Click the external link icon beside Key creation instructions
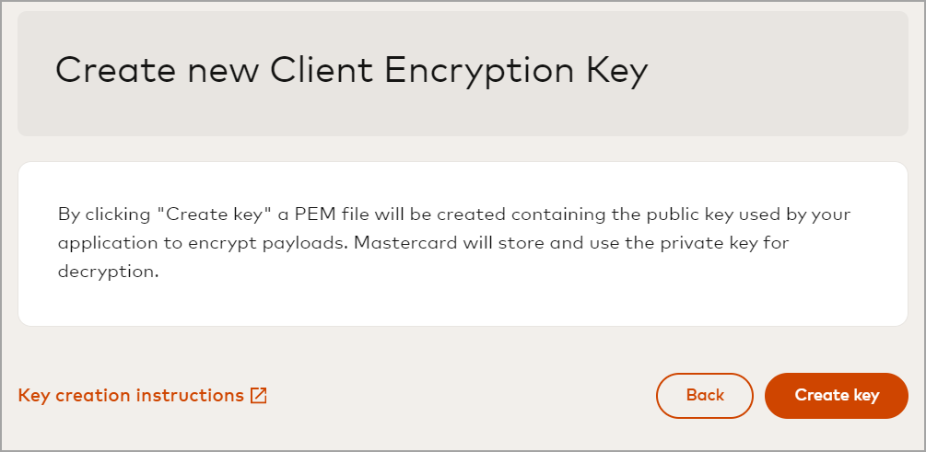This screenshot has height=452, width=926. click(x=259, y=396)
